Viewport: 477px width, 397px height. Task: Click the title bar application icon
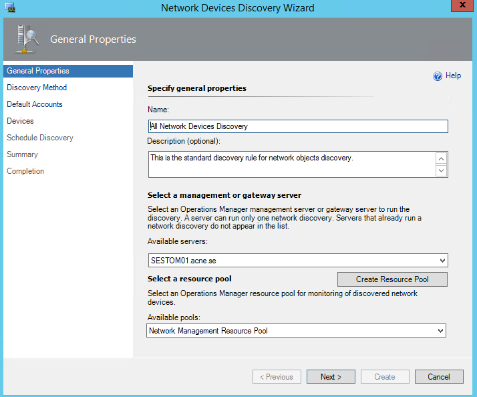pos(9,8)
